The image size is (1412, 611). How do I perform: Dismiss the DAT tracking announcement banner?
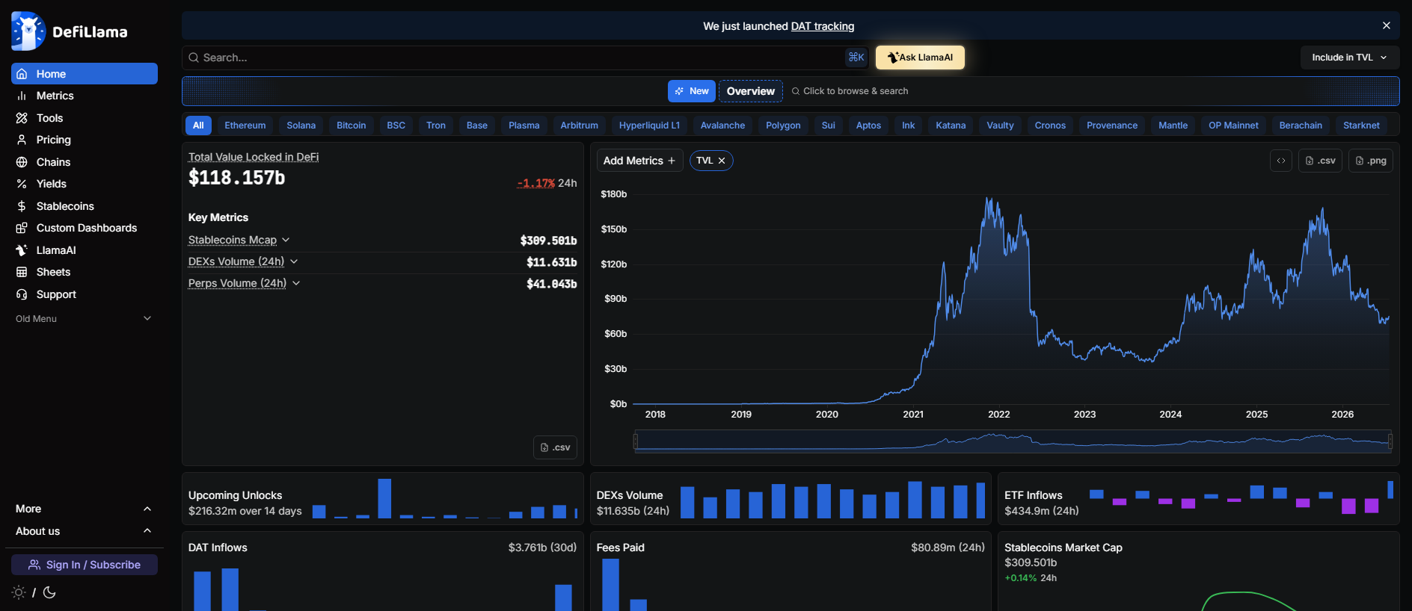pyautogui.click(x=1387, y=25)
